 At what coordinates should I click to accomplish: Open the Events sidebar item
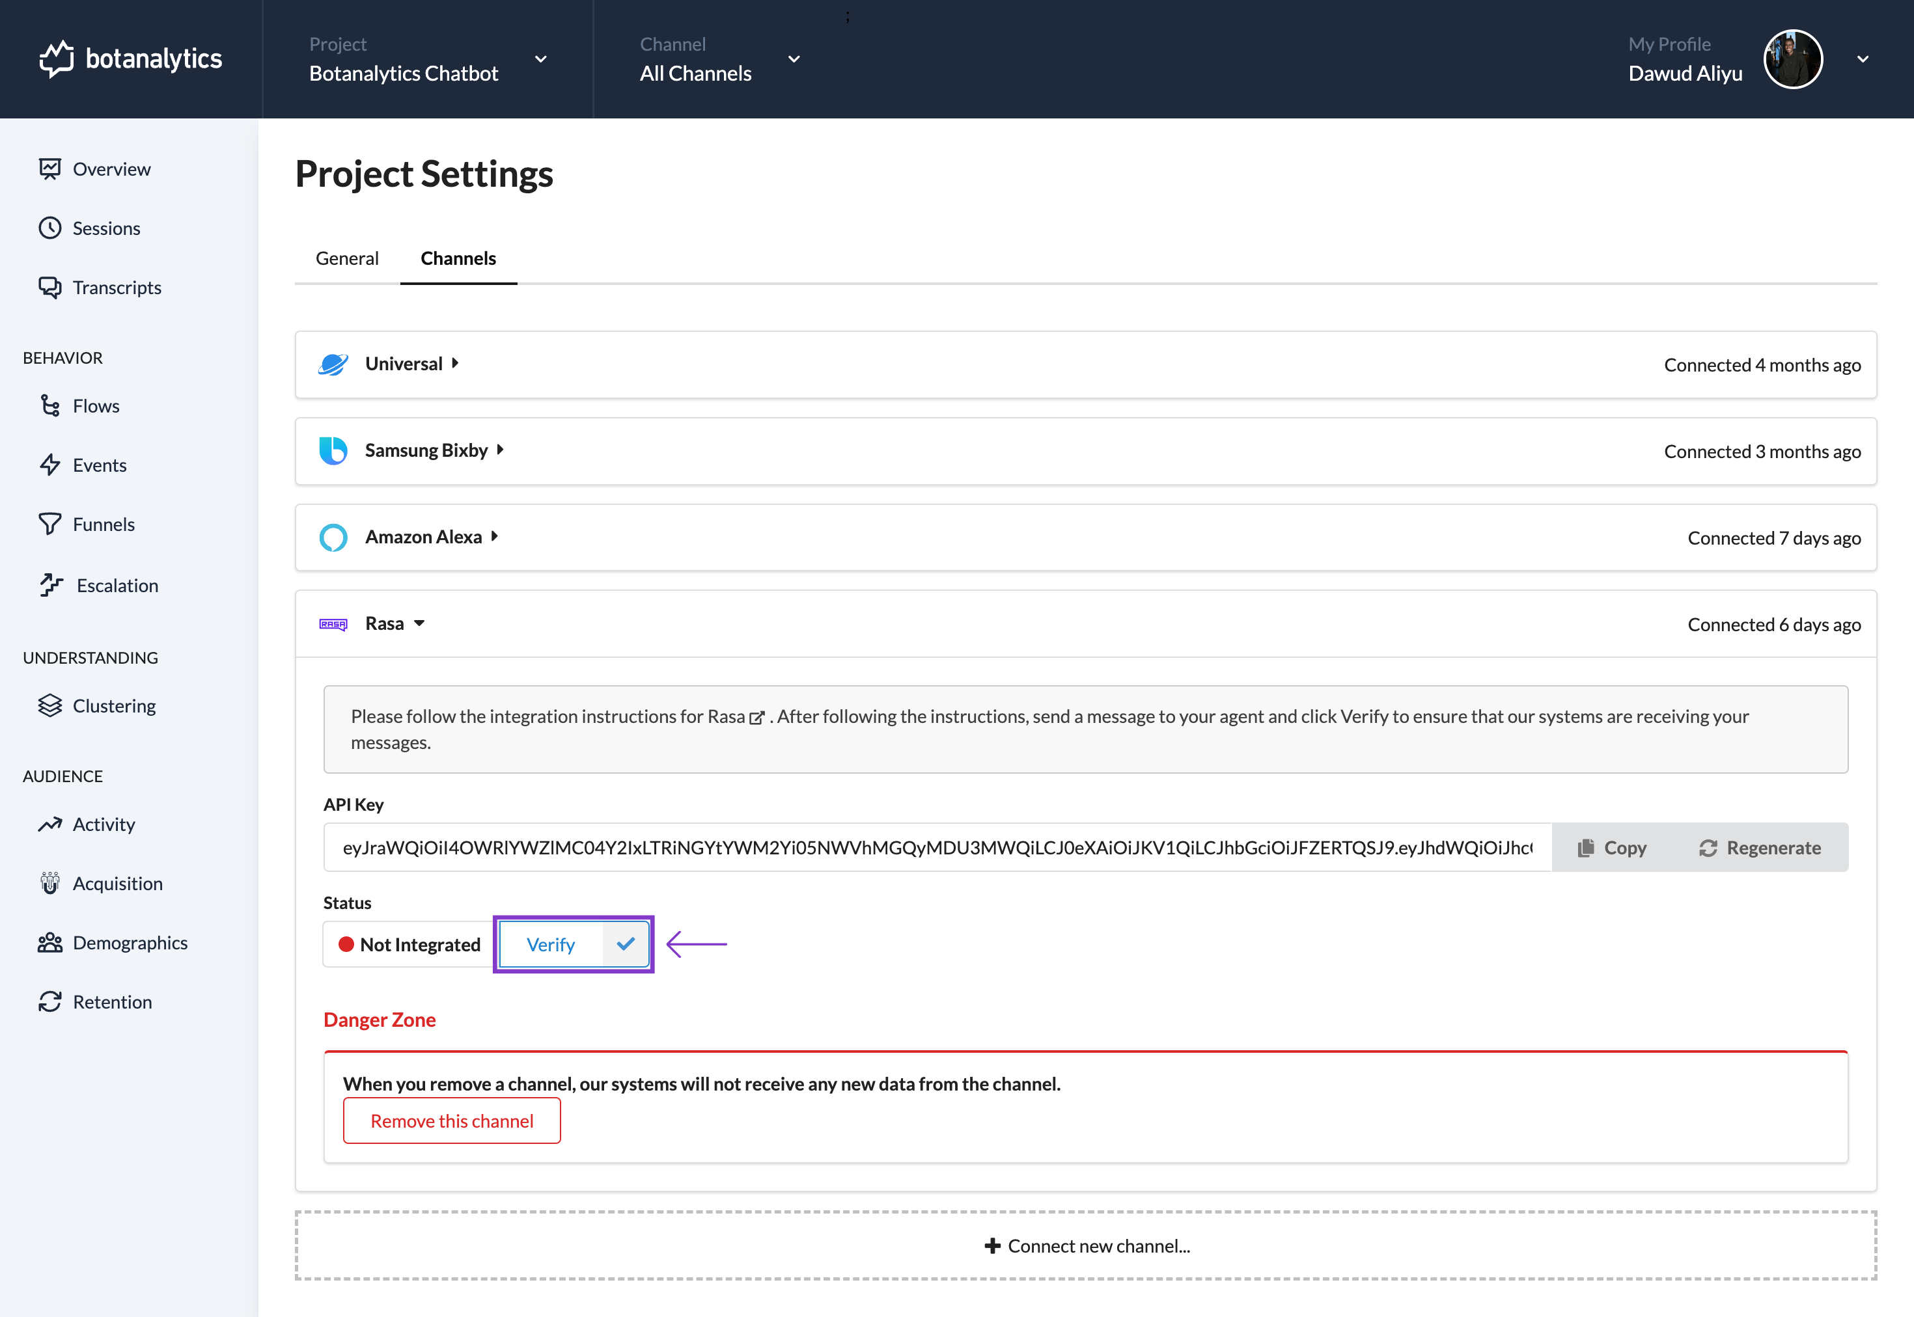point(99,465)
